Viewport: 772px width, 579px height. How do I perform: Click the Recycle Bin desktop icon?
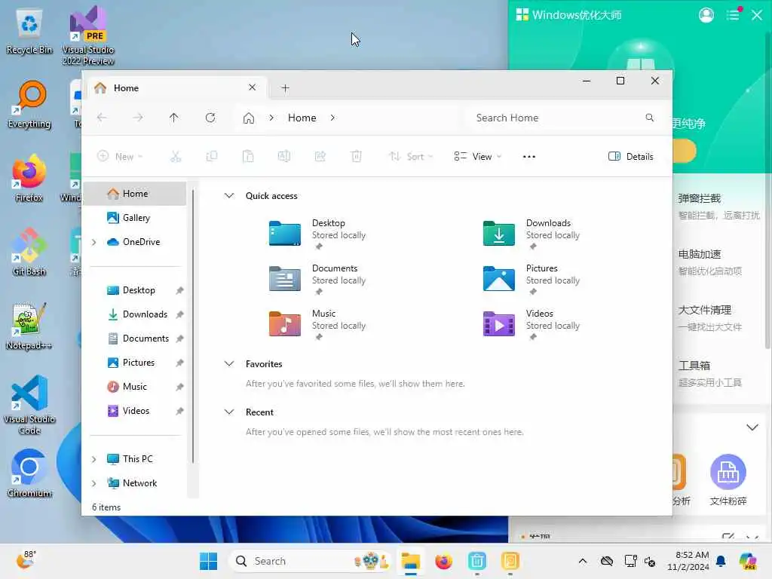tap(29, 32)
